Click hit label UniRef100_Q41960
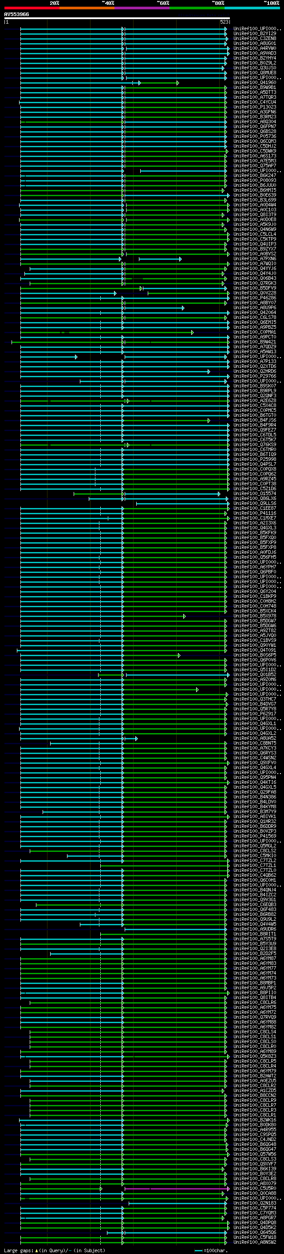284x1254 pixels. (255, 83)
